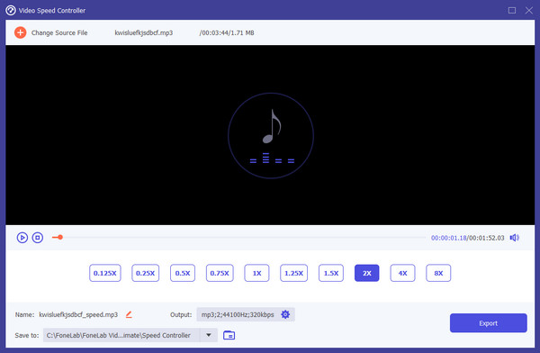Screen dimensions: 540x353
Task: Click the mp3;2;44100Hz;320kbps output field
Action: 246,314
